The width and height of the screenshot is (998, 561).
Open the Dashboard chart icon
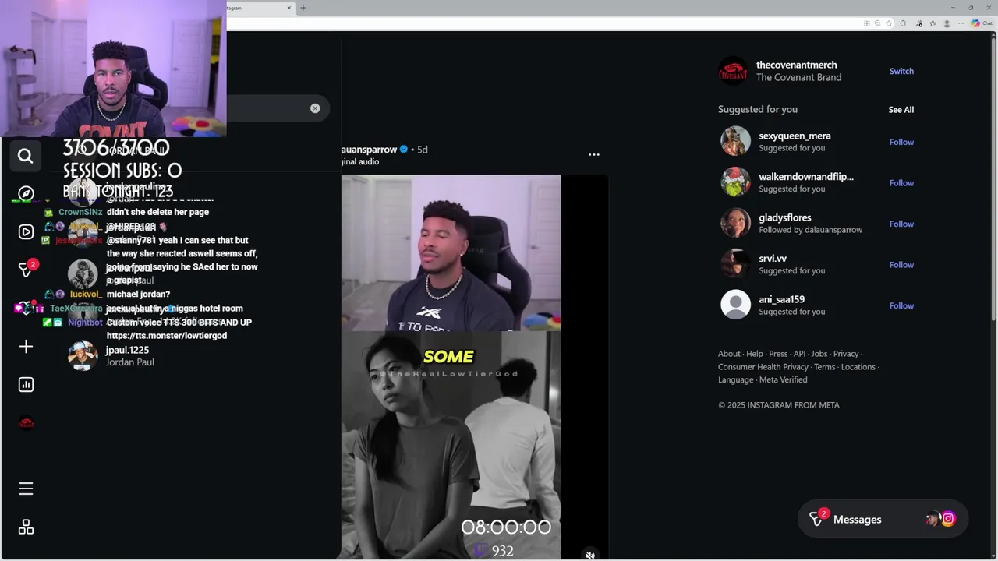[x=26, y=384]
